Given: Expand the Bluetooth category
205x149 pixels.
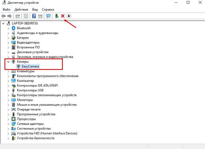Looking at the screenshot, I should click(8, 28).
